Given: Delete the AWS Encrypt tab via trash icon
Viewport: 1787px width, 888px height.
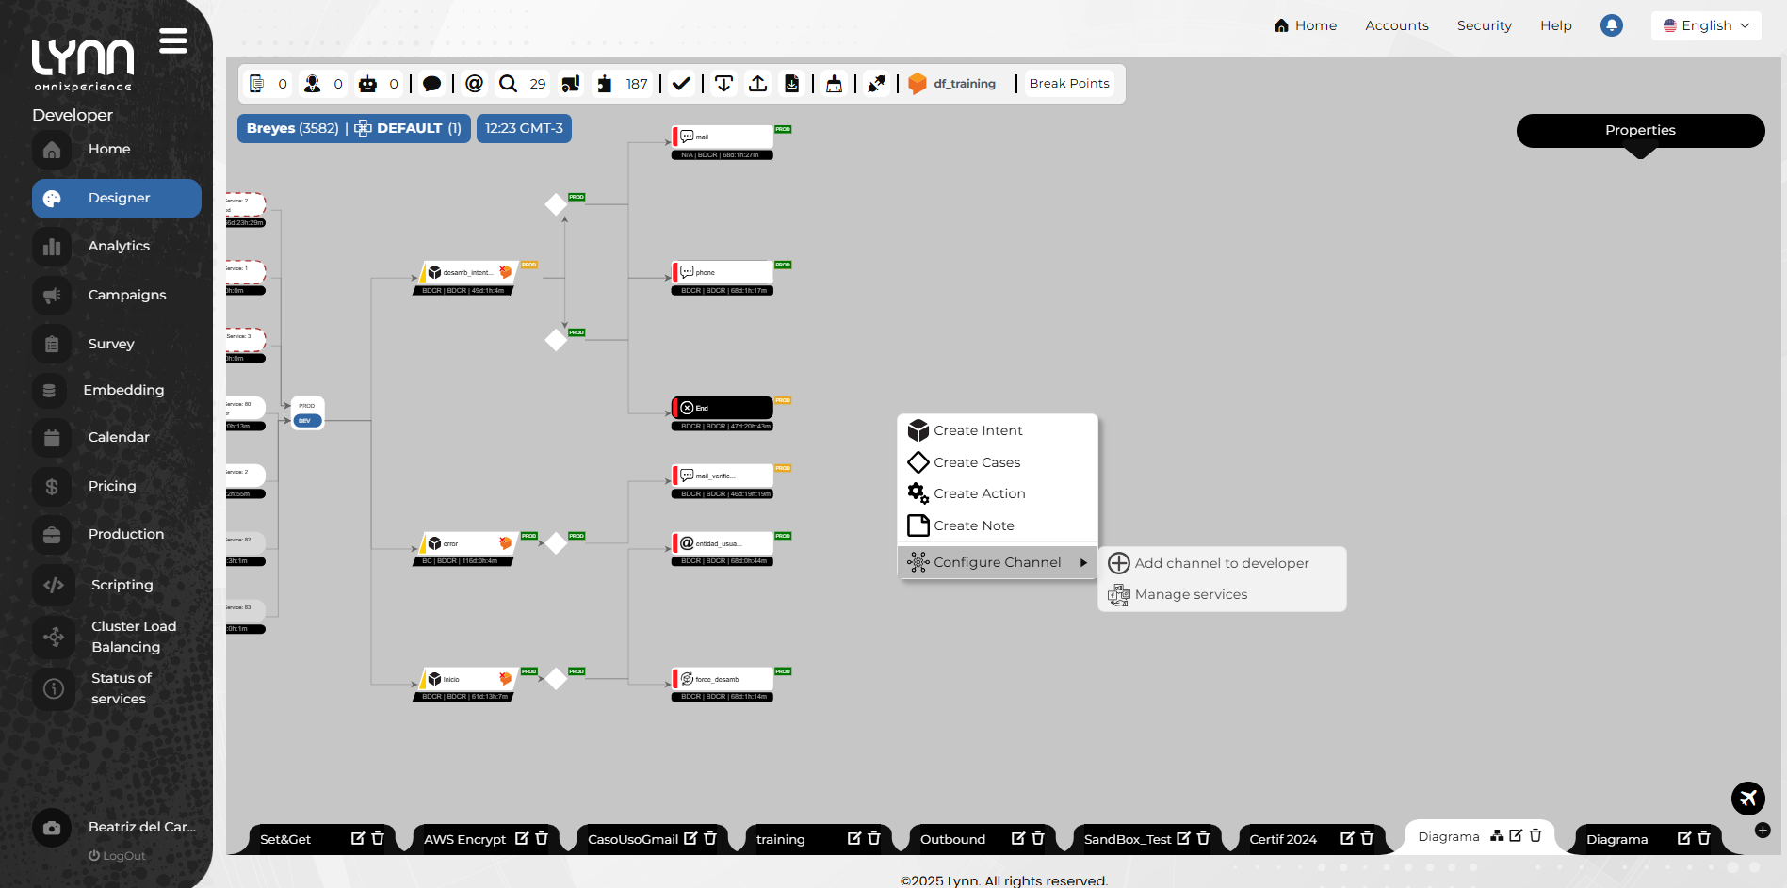Looking at the screenshot, I should click(542, 838).
